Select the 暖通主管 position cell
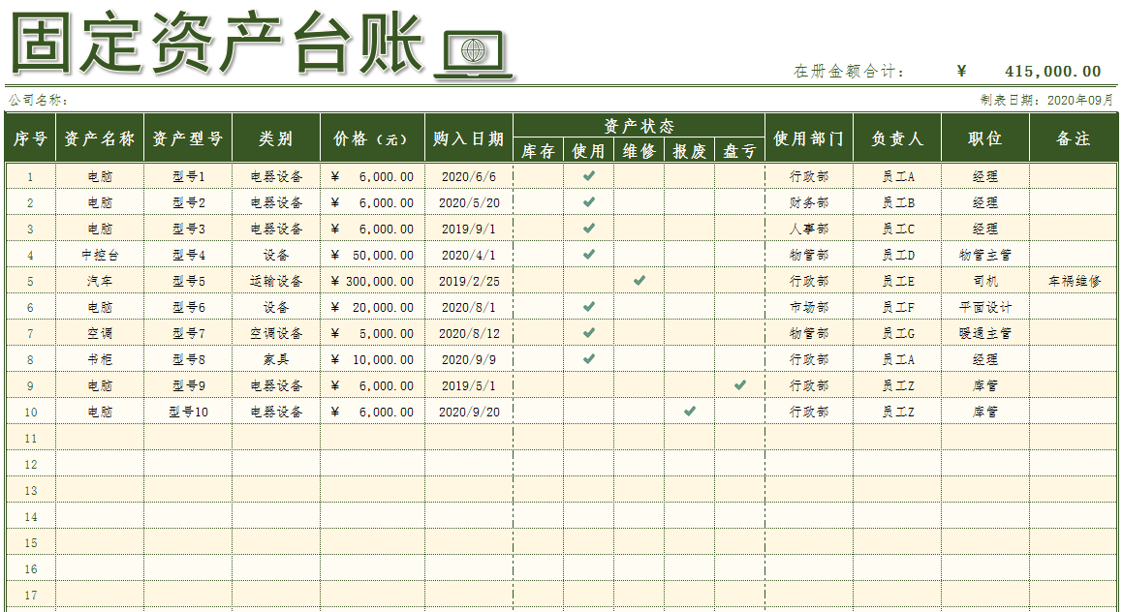This screenshot has height=612, width=1123. [x=984, y=333]
